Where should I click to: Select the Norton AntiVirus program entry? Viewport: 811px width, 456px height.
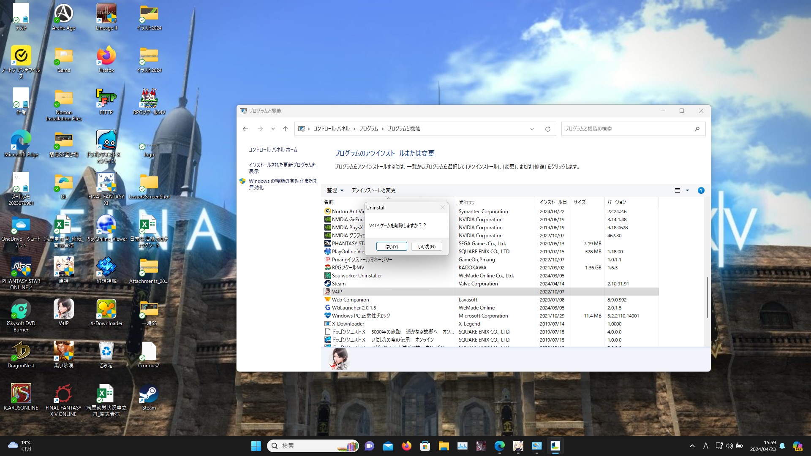click(344, 211)
